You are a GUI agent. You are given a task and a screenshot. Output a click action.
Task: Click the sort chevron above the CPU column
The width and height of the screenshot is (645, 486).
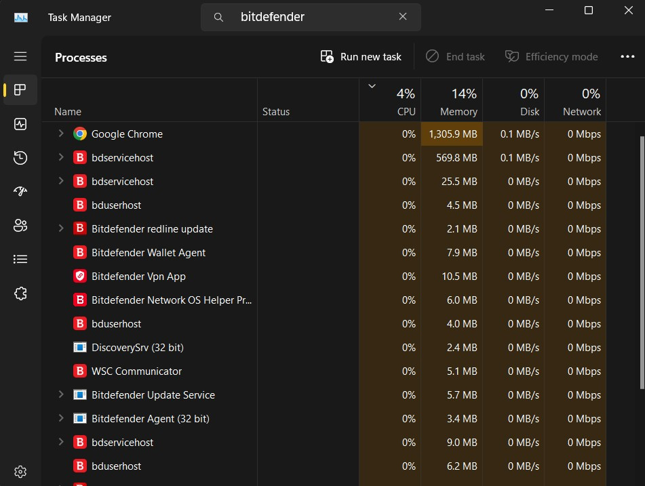point(372,86)
